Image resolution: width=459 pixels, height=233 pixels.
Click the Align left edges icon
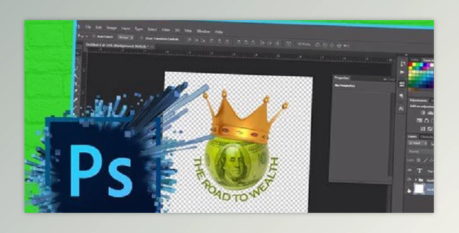click(x=212, y=41)
